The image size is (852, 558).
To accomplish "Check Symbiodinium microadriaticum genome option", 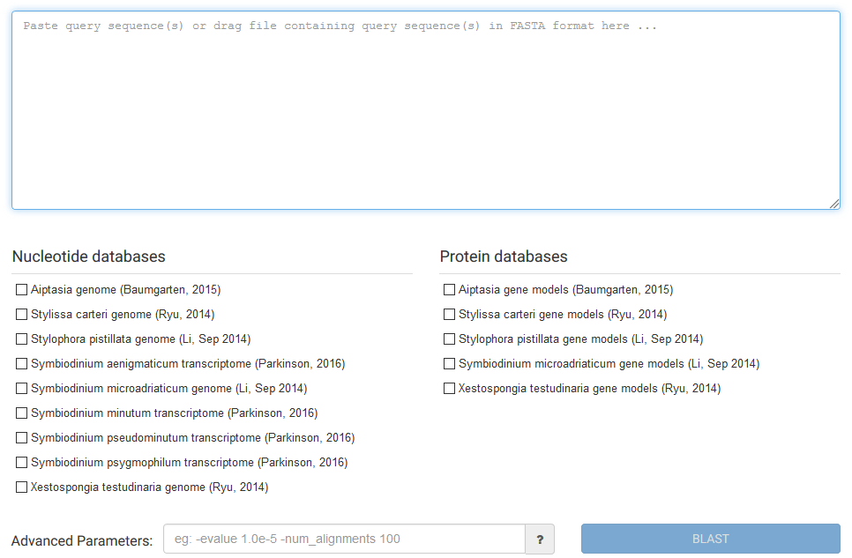I will (22, 389).
